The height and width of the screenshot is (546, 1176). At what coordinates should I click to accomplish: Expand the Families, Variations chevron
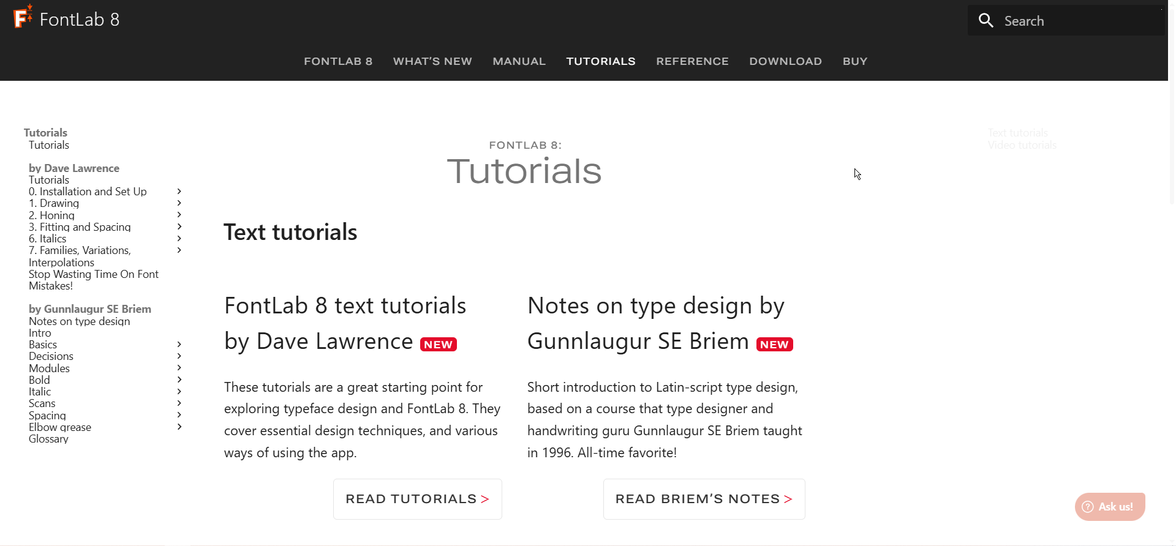coord(179,250)
